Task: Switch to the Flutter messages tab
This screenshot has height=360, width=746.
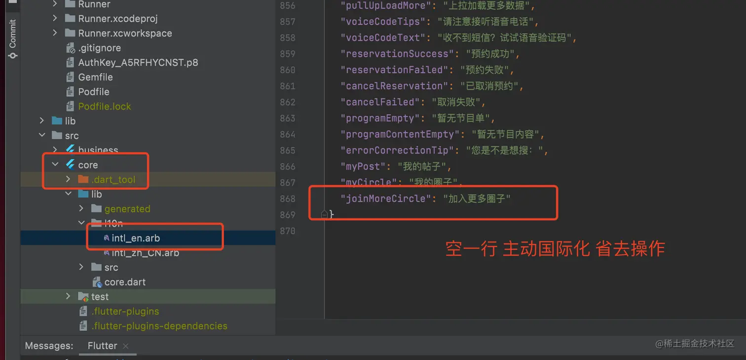Action: pos(102,346)
